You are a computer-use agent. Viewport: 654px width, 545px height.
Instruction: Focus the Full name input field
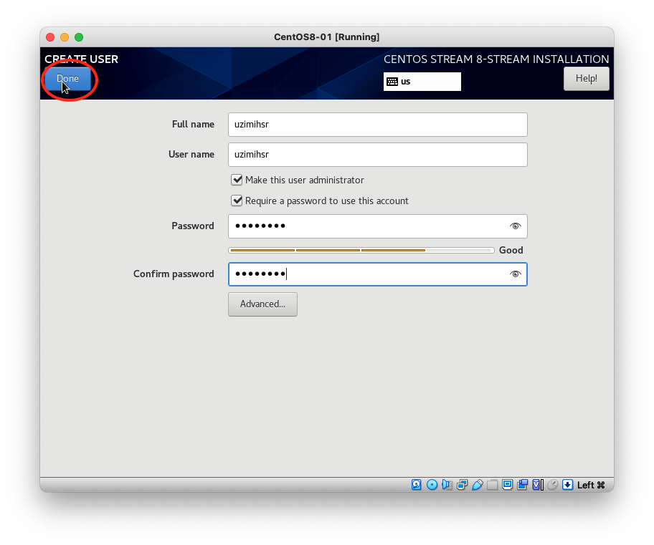point(377,125)
